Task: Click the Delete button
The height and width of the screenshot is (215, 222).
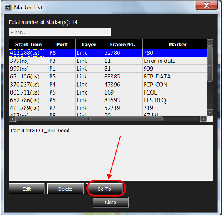Action: click(65, 189)
